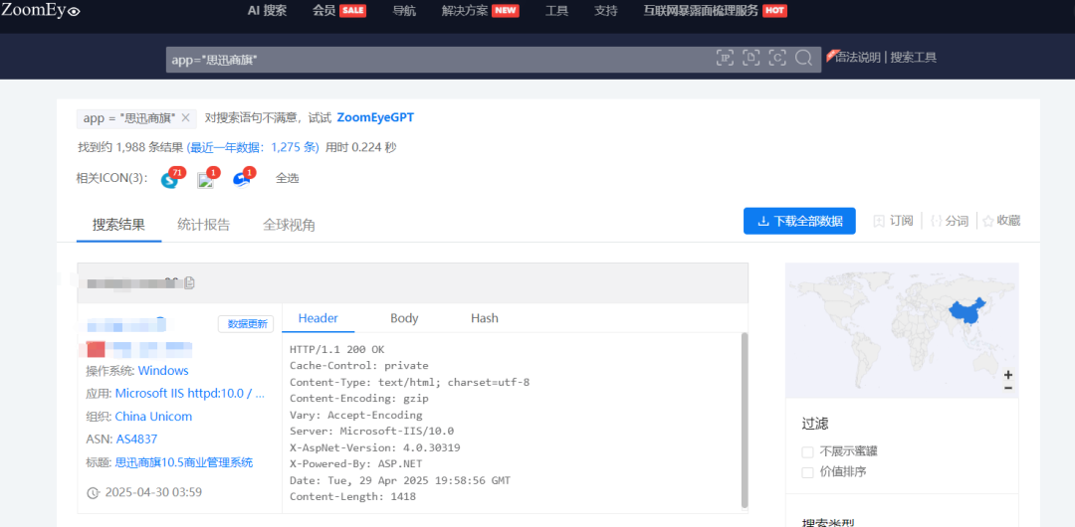This screenshot has height=527, width=1075.
Task: Click 下载全部数据 button
Action: 799,221
